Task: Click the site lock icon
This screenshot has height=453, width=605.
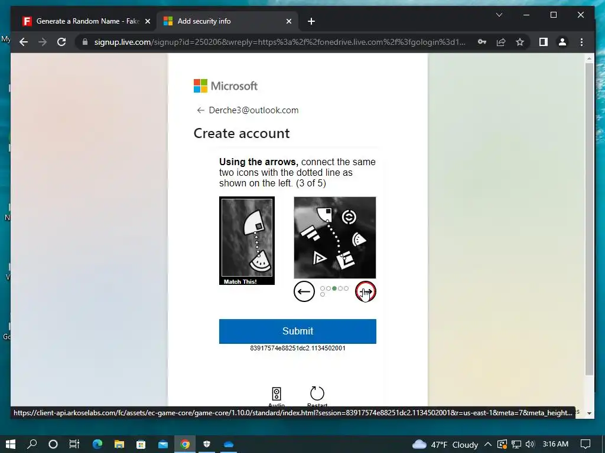Action: 85,42
